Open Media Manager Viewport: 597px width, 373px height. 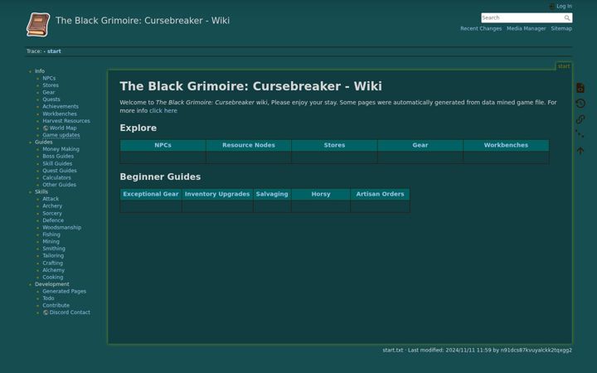[x=527, y=28]
